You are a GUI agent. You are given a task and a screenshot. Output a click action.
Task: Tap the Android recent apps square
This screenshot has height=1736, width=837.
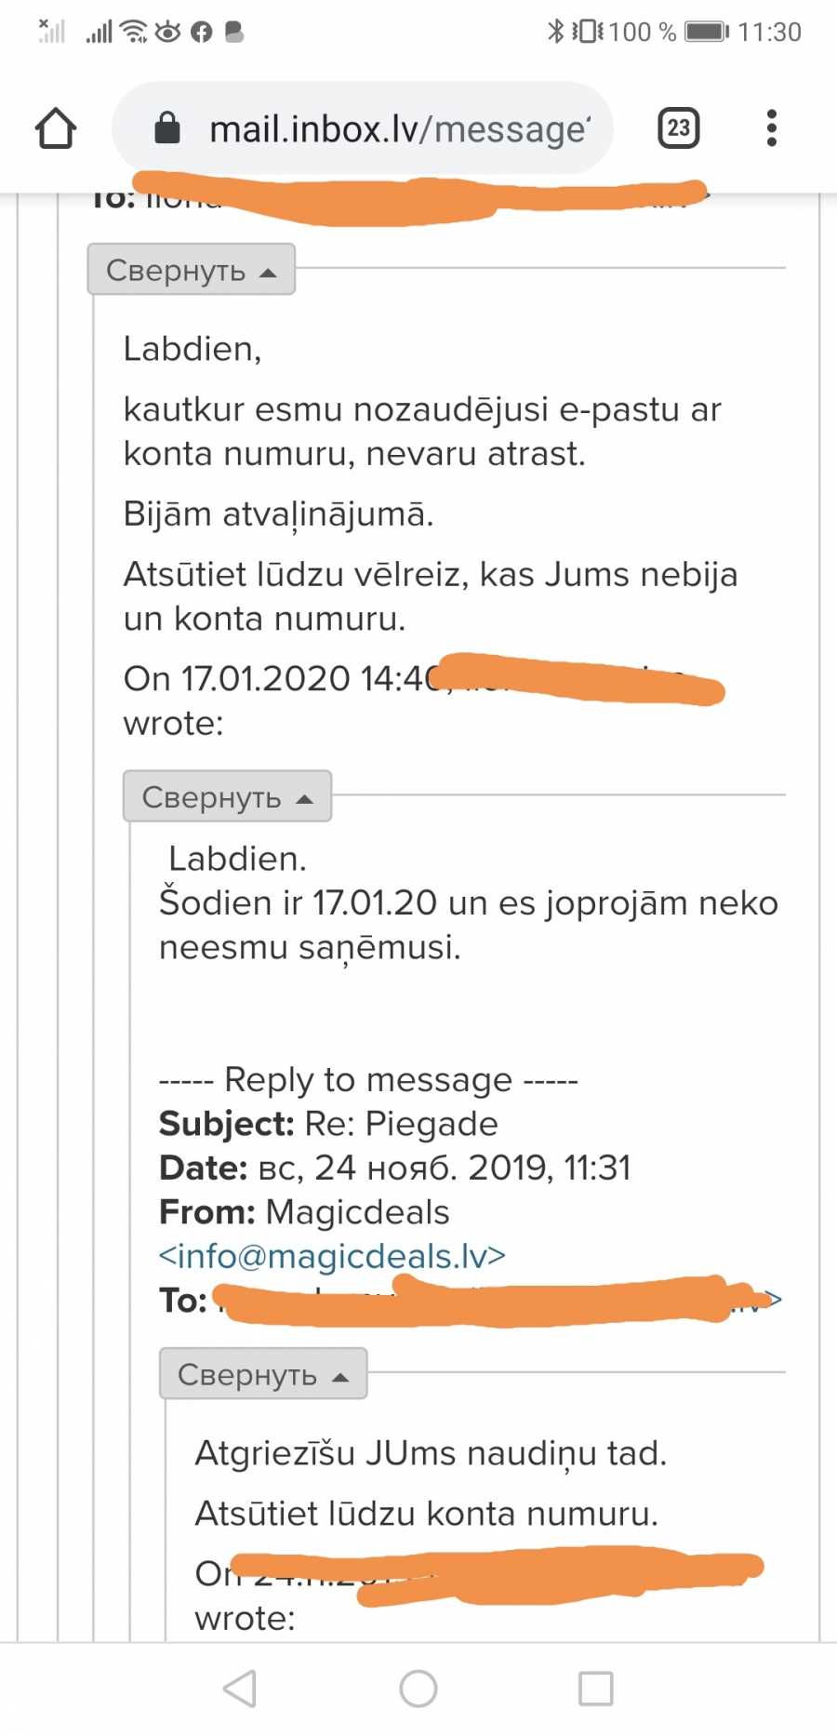click(596, 1688)
